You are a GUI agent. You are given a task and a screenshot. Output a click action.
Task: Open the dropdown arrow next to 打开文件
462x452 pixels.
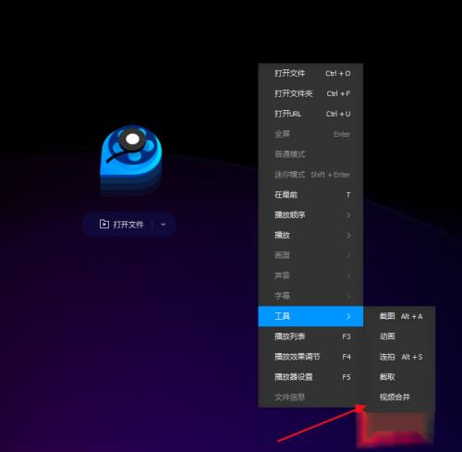[x=164, y=225]
